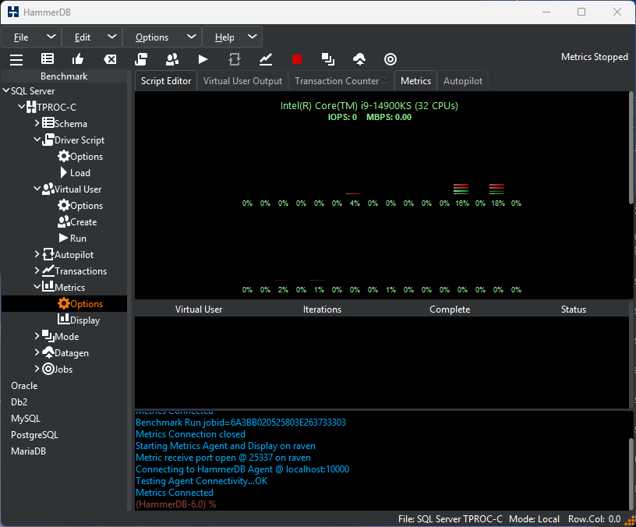
Task: Open the hamburger menu toolbar icon
Action: pyautogui.click(x=16, y=59)
